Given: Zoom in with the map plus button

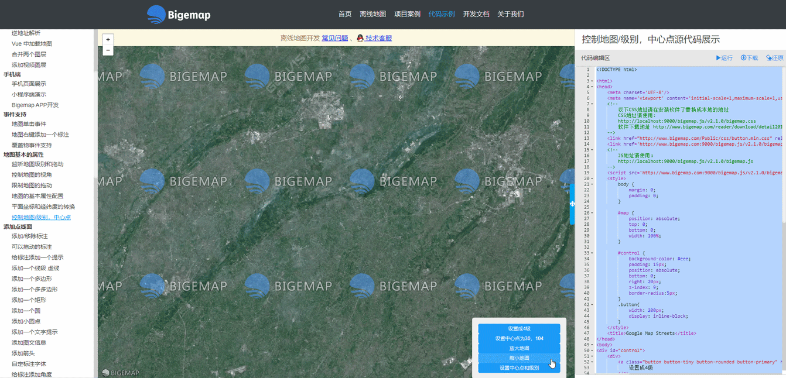Looking at the screenshot, I should click(108, 40).
